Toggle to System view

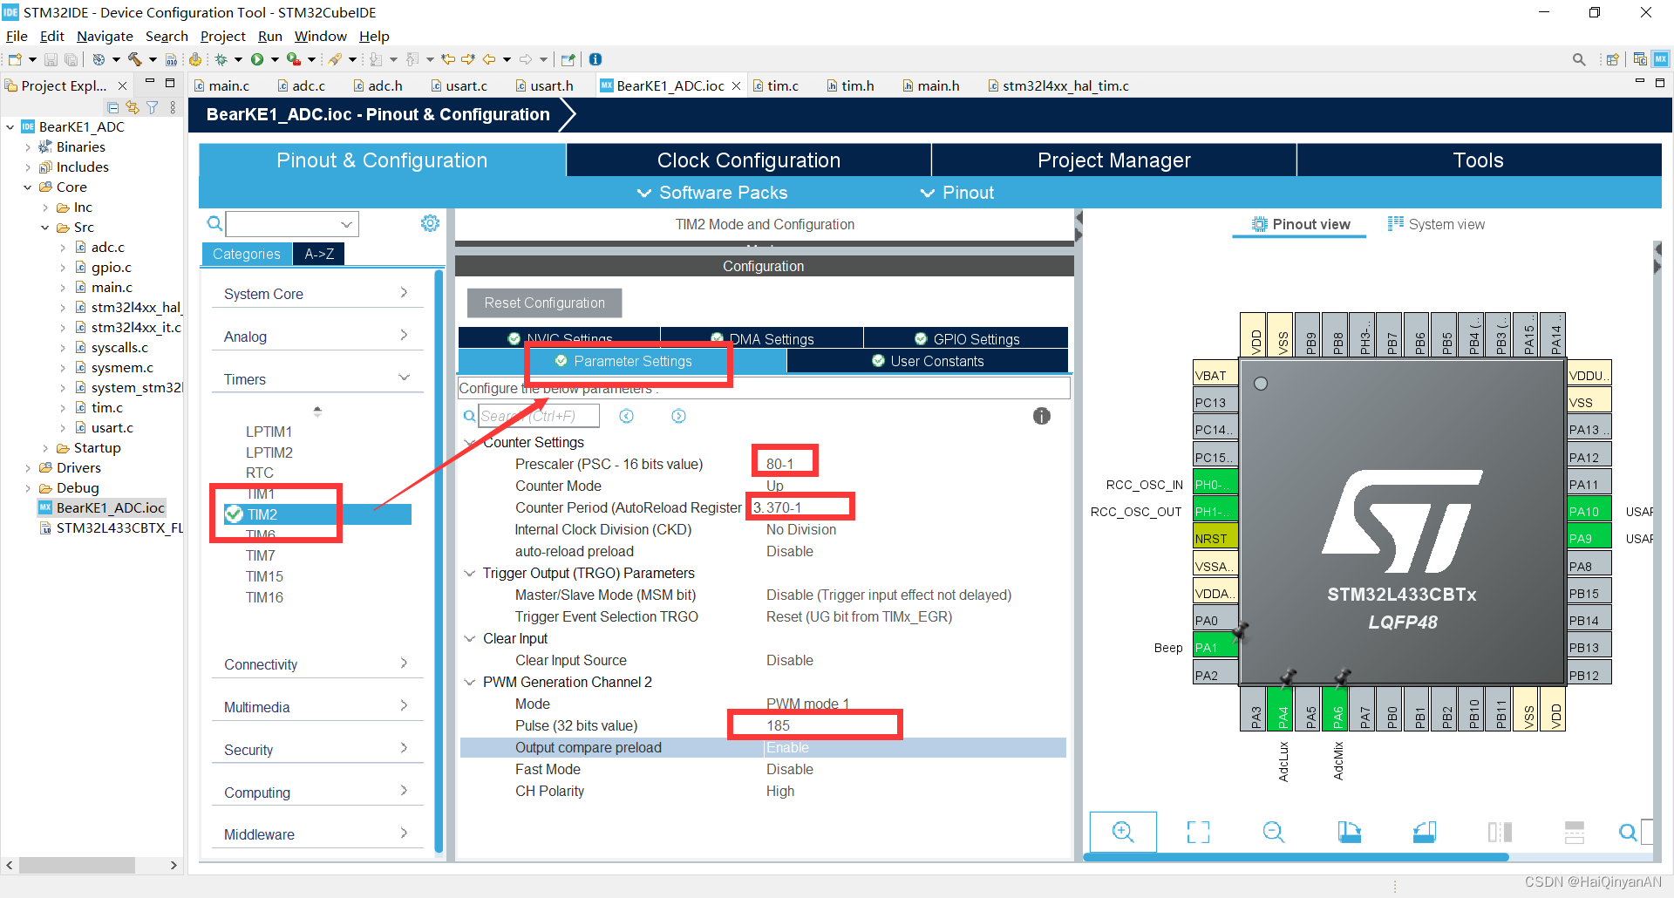click(1436, 224)
